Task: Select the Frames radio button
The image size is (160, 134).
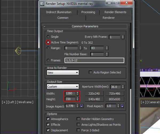Action: 48,60
